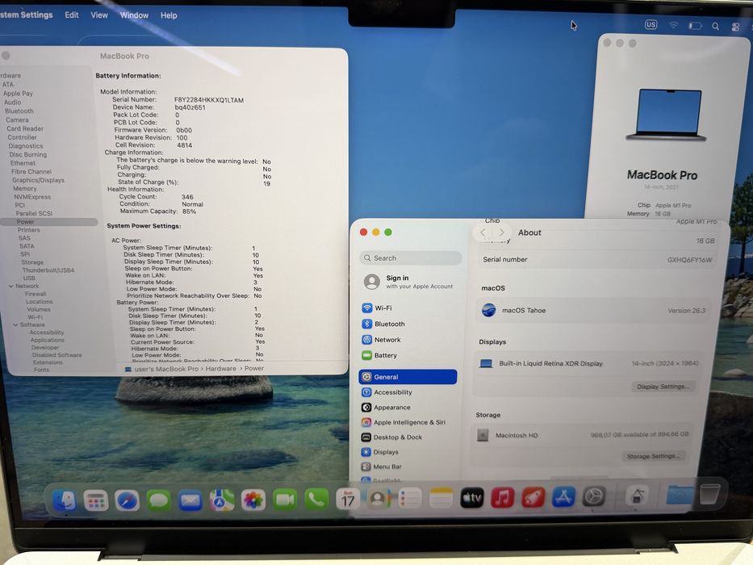Launch Maps from the Dock
Viewport: 753px width, 565px height.
pos(221,500)
